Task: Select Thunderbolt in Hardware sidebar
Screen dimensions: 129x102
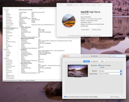Action: [x=9, y=46]
